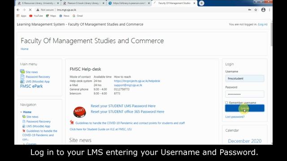
Task: Bookmark this page with the star icon
Action: pos(256,10)
